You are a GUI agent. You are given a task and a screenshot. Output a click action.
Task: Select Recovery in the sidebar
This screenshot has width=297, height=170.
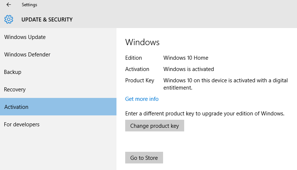coord(58,89)
